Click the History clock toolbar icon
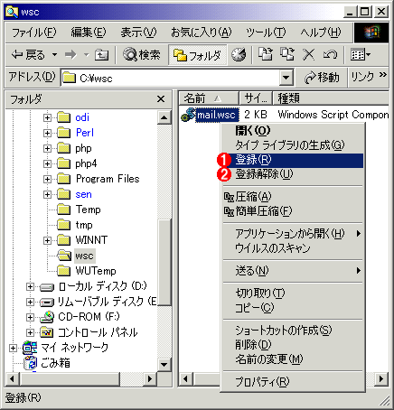This screenshot has height=410, width=394. tap(239, 55)
